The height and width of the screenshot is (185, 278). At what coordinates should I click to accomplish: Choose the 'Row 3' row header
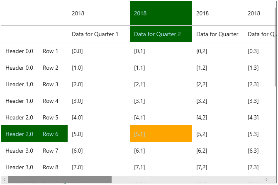(x=51, y=84)
